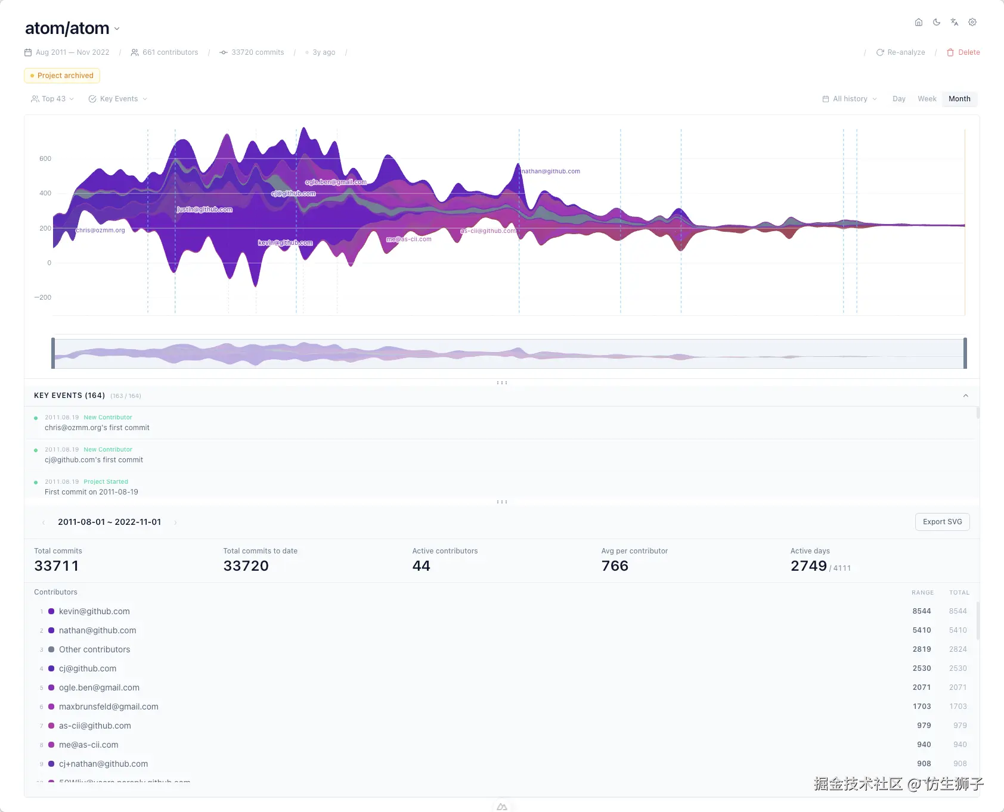Click the resize handle below the key events list
Screen dimensions: 1004x812
502,502
